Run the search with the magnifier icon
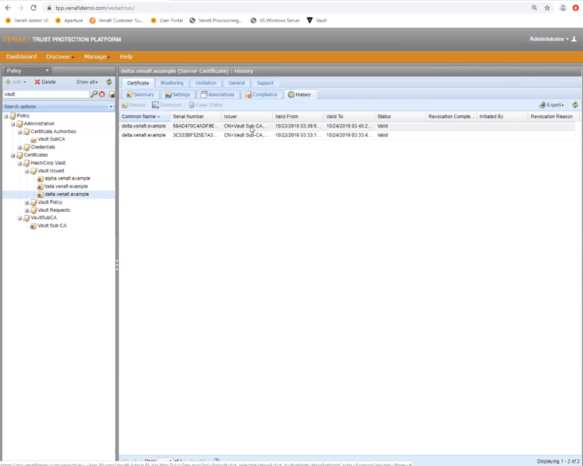This screenshot has width=583, height=466. (x=94, y=94)
